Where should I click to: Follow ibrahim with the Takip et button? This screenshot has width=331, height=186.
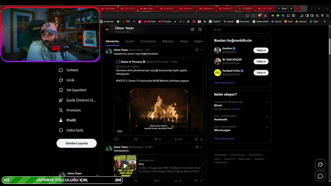pyautogui.click(x=261, y=50)
